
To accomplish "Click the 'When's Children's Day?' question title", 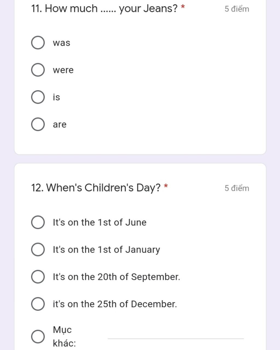I will (96, 188).
